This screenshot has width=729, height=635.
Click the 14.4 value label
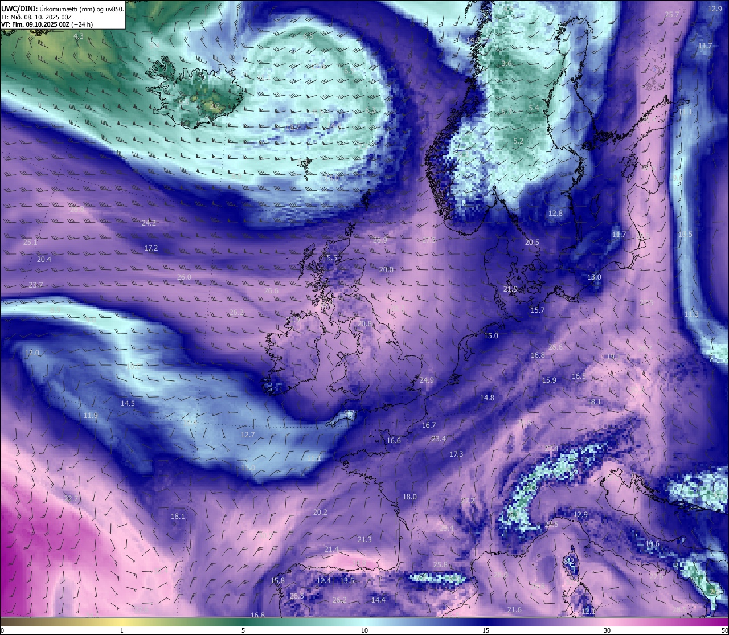(378, 600)
